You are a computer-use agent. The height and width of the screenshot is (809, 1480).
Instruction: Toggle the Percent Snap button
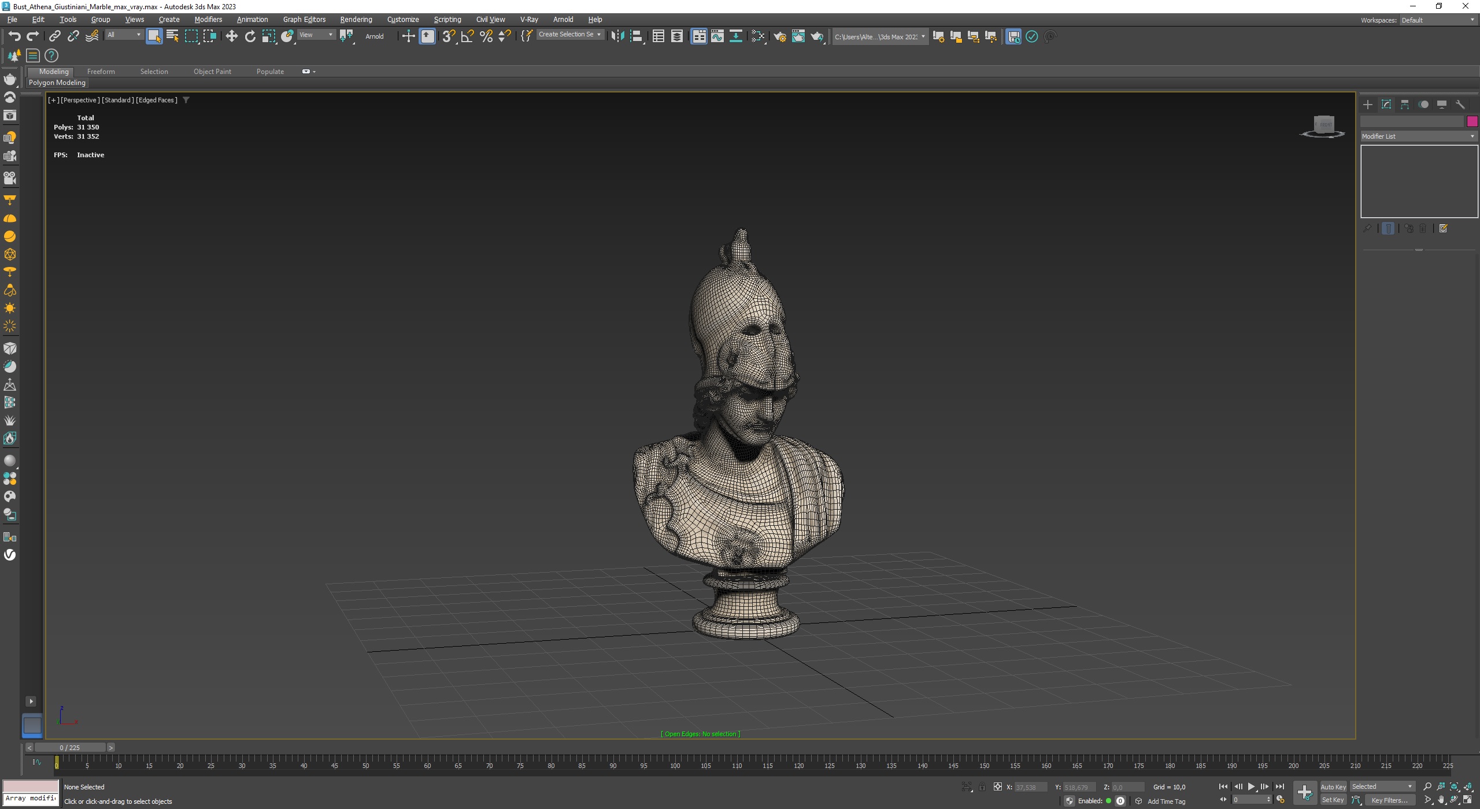point(486,36)
